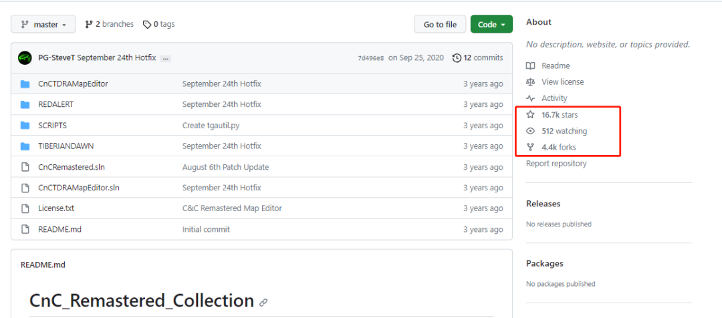Click the License.txt file icon

[x=25, y=208]
